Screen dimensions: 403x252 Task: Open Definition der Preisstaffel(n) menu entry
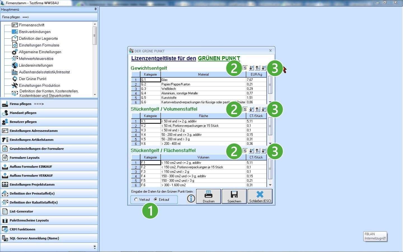coord(49,193)
